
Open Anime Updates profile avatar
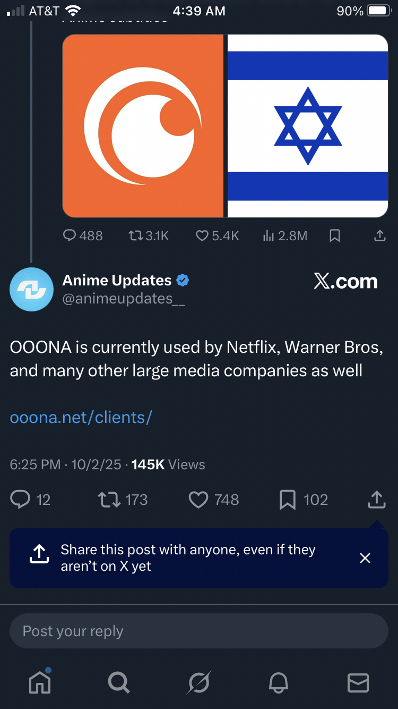(31, 289)
